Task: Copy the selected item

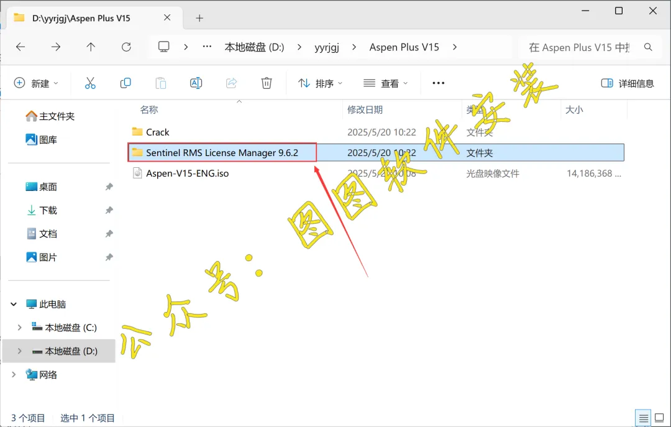Action: pyautogui.click(x=126, y=83)
